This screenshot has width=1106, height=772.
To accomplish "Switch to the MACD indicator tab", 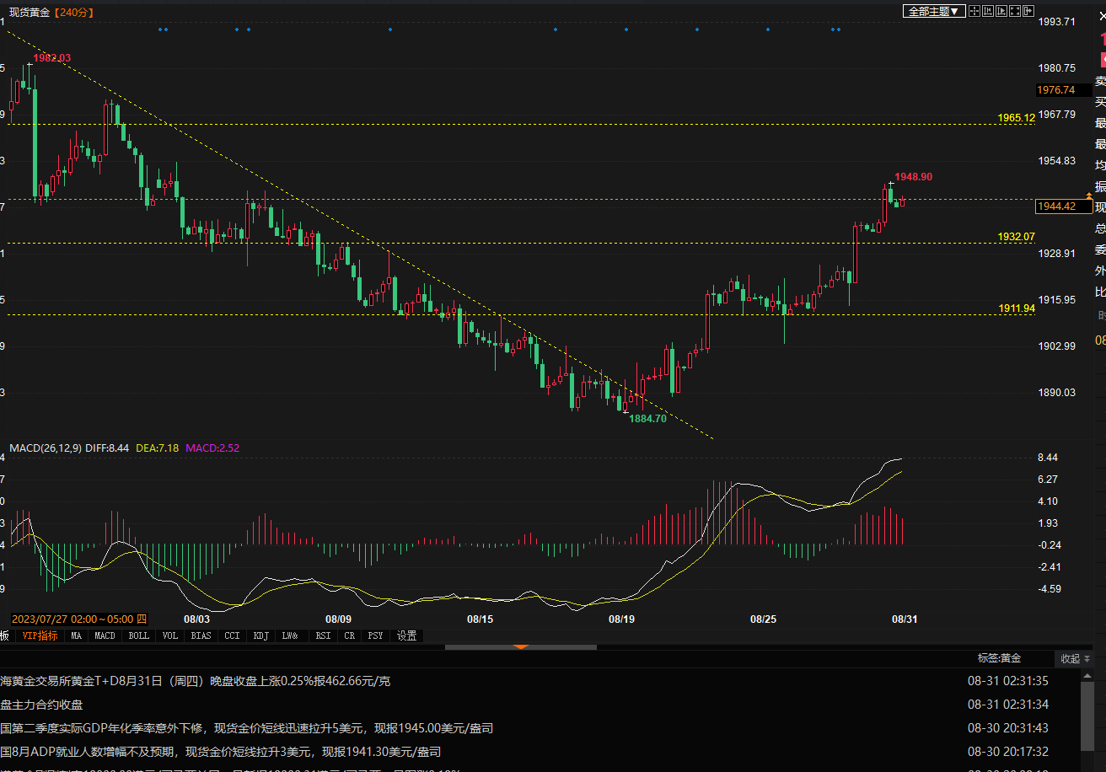I will tap(105, 635).
